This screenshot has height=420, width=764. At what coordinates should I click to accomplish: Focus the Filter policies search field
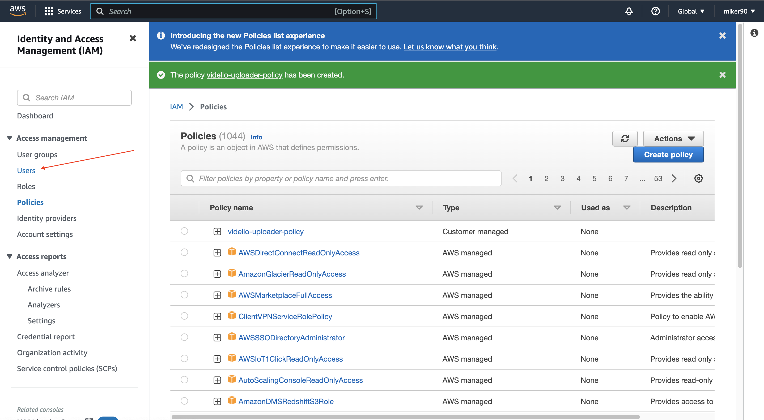(341, 178)
